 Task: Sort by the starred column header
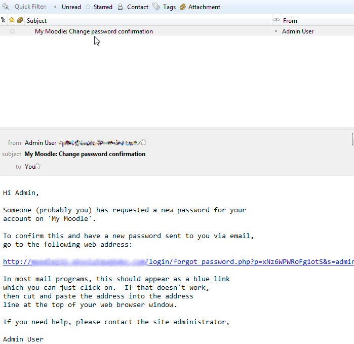[x=12, y=20]
